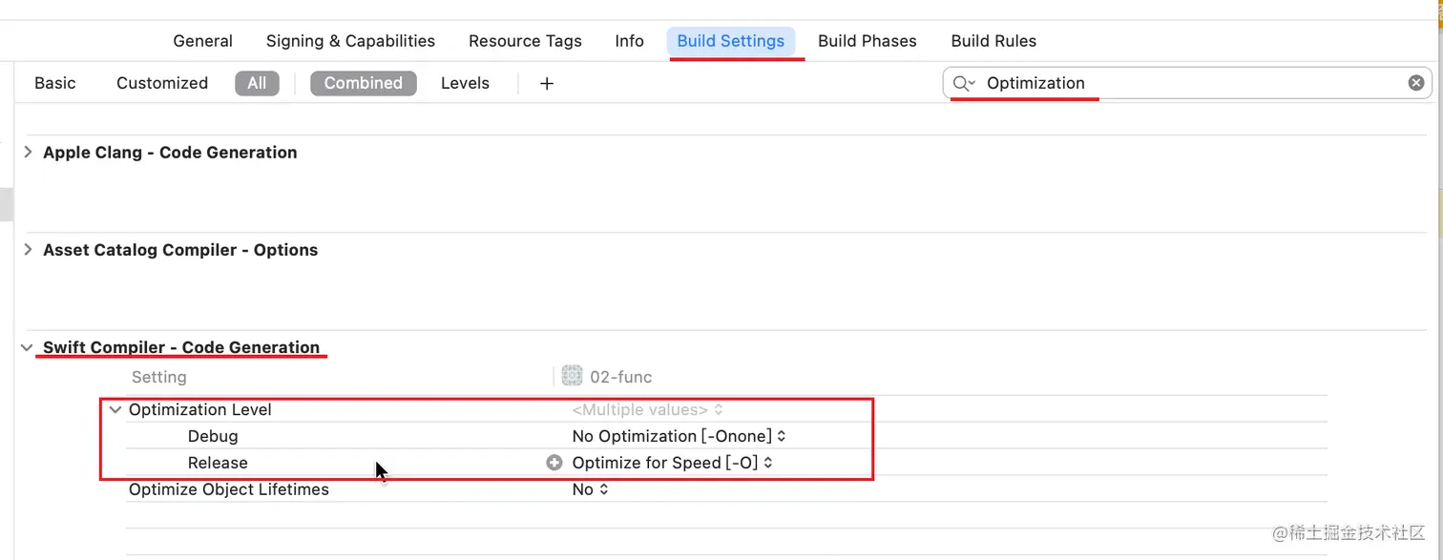Image resolution: width=1443 pixels, height=560 pixels.
Task: Click the plus icon beside Release
Action: [x=554, y=463]
